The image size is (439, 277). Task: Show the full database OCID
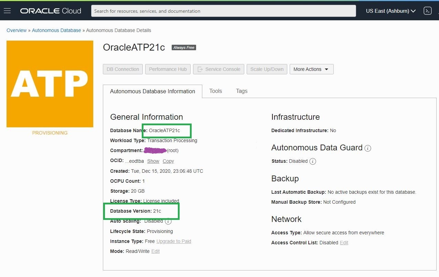(153, 161)
